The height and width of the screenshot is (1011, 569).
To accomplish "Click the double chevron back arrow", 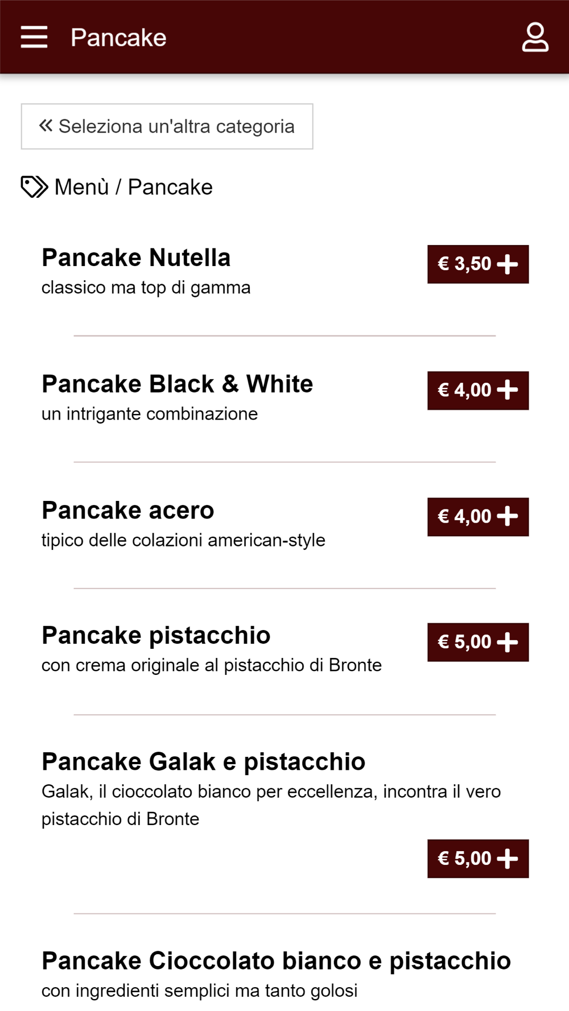I will [x=46, y=126].
